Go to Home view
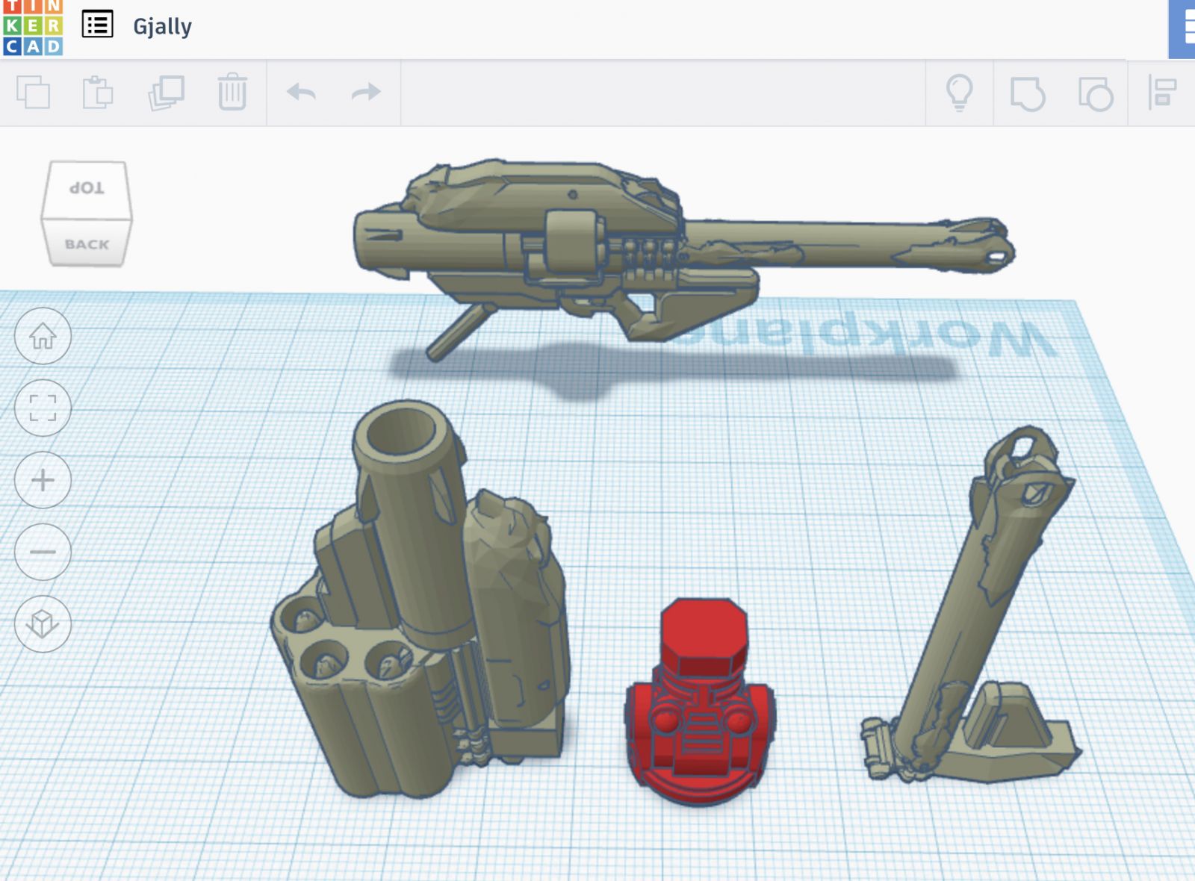The width and height of the screenshot is (1195, 881). [x=43, y=336]
